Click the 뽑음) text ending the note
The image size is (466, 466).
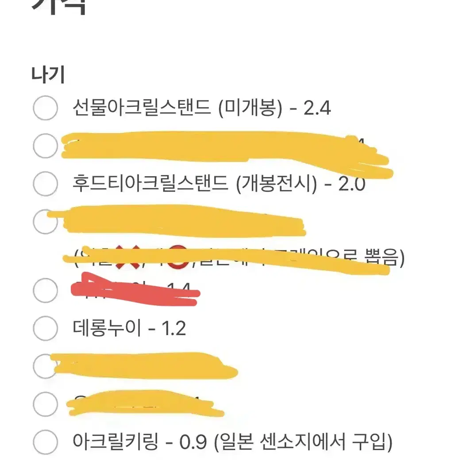(384, 258)
